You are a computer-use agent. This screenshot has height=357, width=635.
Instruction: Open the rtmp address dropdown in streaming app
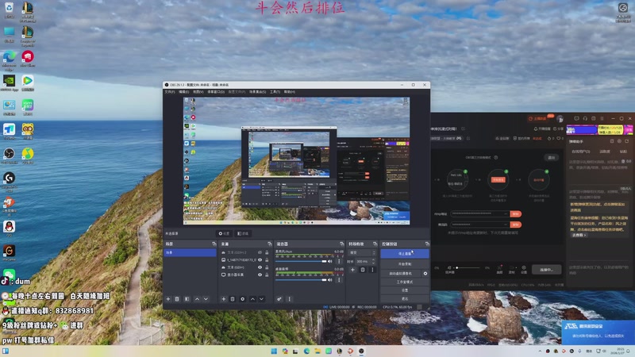point(505,213)
